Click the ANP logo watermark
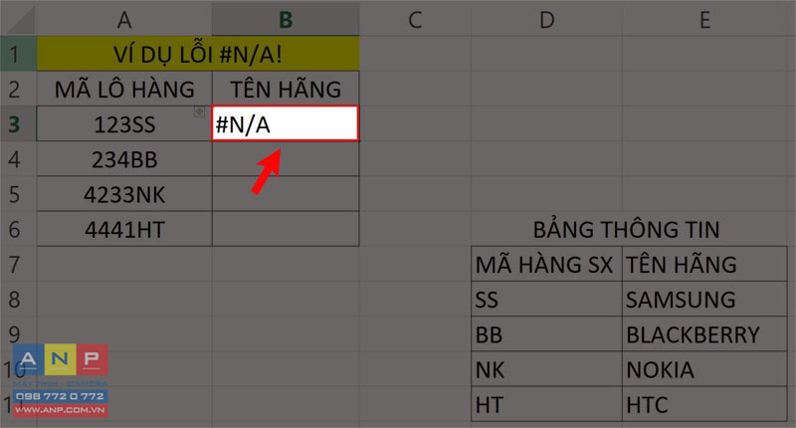Viewport: 796px width, 428px height. [x=61, y=380]
